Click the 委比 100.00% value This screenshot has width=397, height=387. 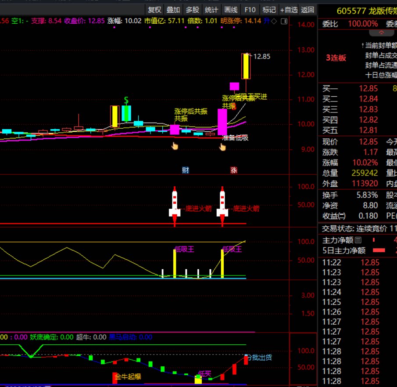[x=363, y=24]
